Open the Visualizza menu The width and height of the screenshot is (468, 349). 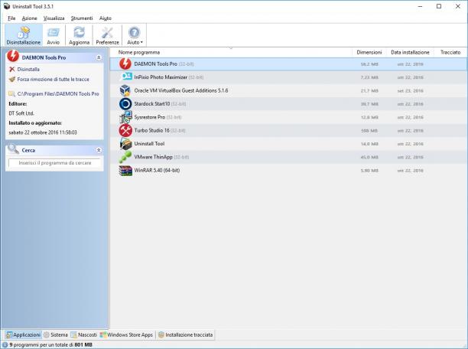pyautogui.click(x=54, y=18)
